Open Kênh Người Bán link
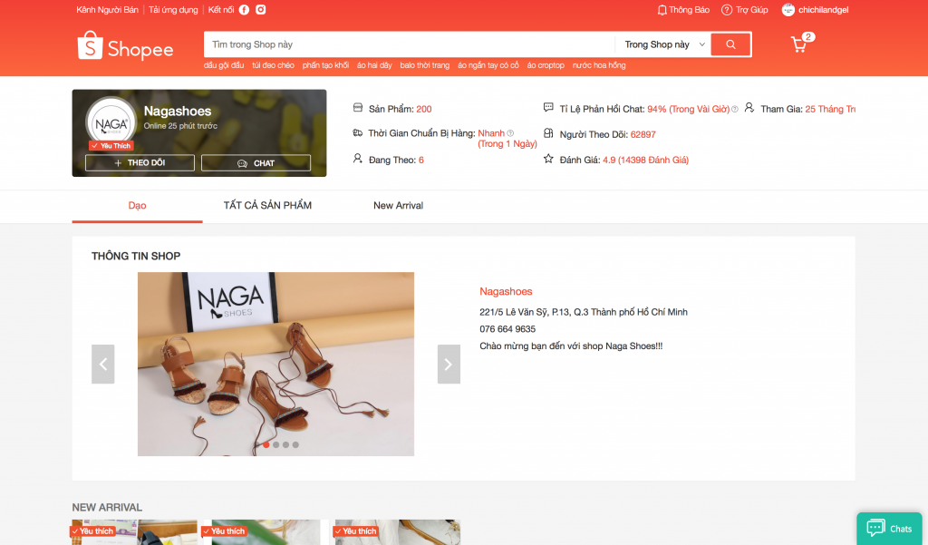Viewport: 928px width, 545px height. pyautogui.click(x=107, y=10)
